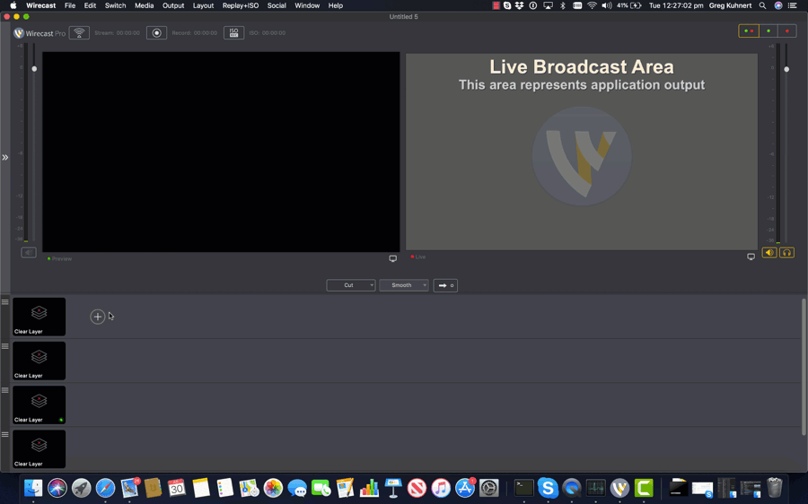Open the Replay+ISO menu
The width and height of the screenshot is (808, 504).
coord(241,5)
